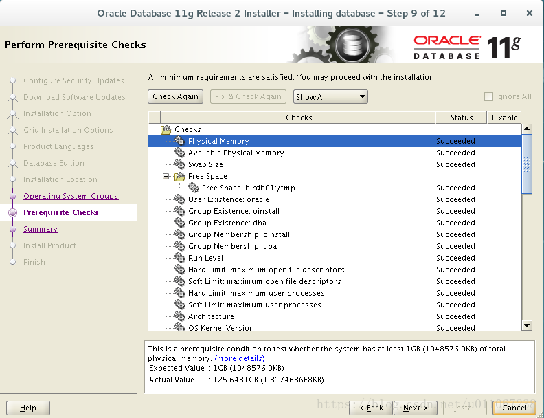Image resolution: width=544 pixels, height=418 pixels.
Task: Click gear icon for Hard Limit open file descriptors
Action: point(180,269)
